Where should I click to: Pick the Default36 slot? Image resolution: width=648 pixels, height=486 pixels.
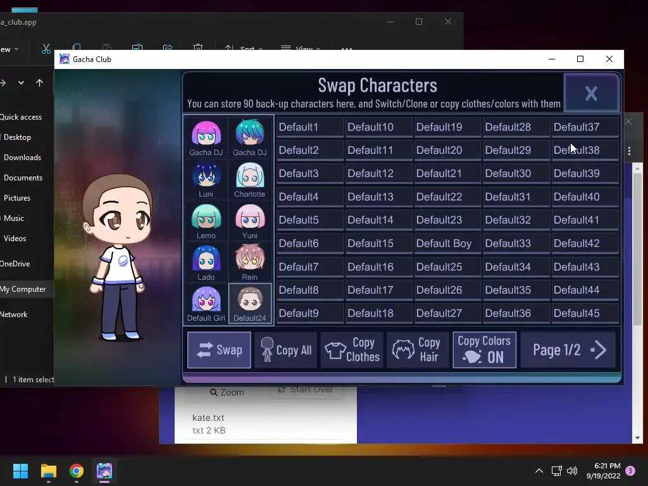[516, 313]
